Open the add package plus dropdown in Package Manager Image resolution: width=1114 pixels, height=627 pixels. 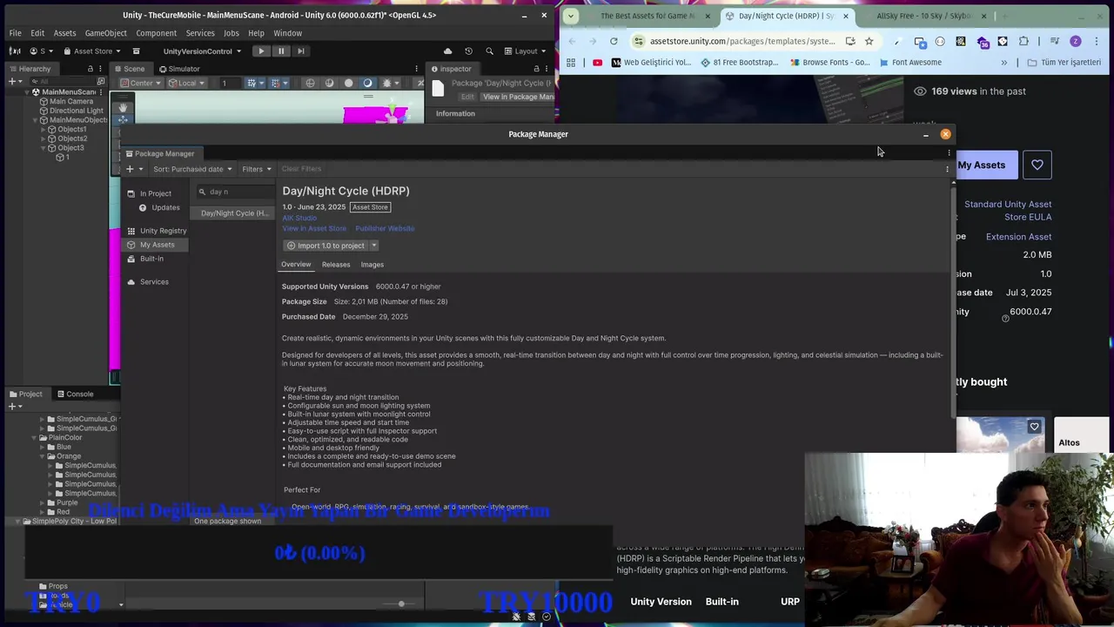[x=132, y=169]
